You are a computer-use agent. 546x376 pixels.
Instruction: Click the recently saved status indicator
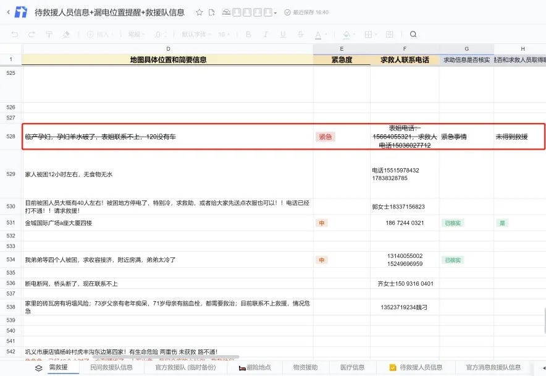pos(306,12)
